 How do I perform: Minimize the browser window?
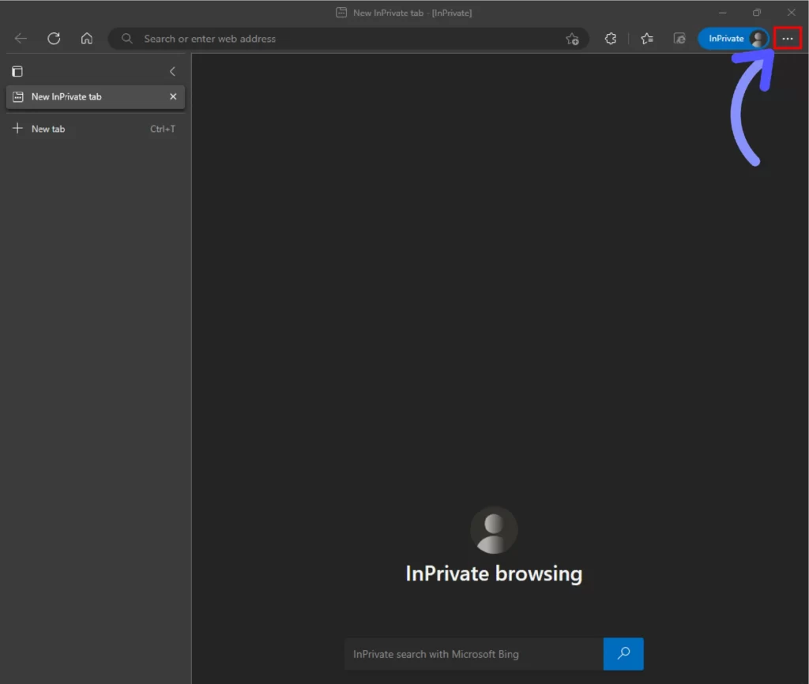click(x=722, y=13)
